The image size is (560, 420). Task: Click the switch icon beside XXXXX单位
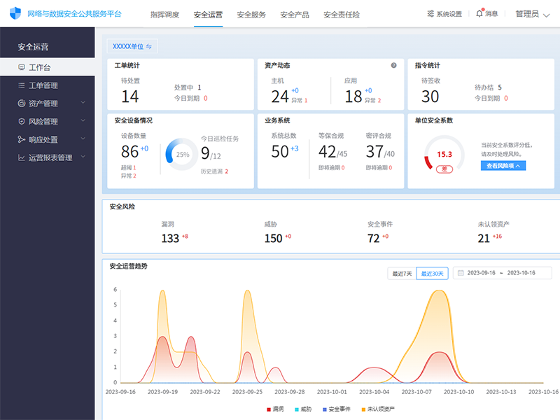tap(148, 46)
